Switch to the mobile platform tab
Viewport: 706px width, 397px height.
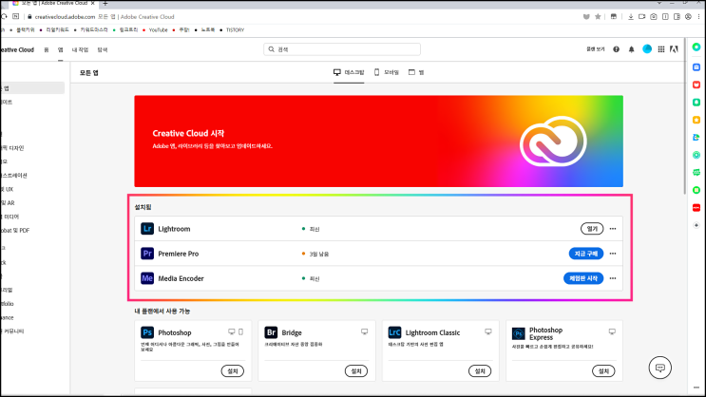point(387,72)
